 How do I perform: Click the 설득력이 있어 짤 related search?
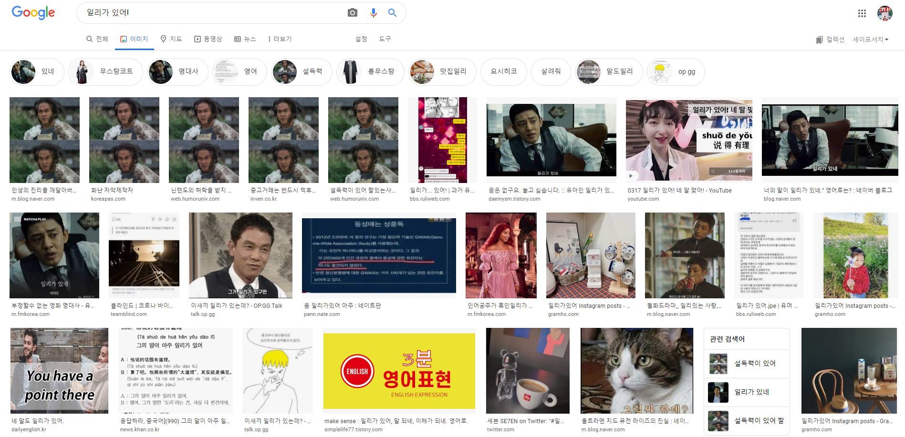(747, 421)
